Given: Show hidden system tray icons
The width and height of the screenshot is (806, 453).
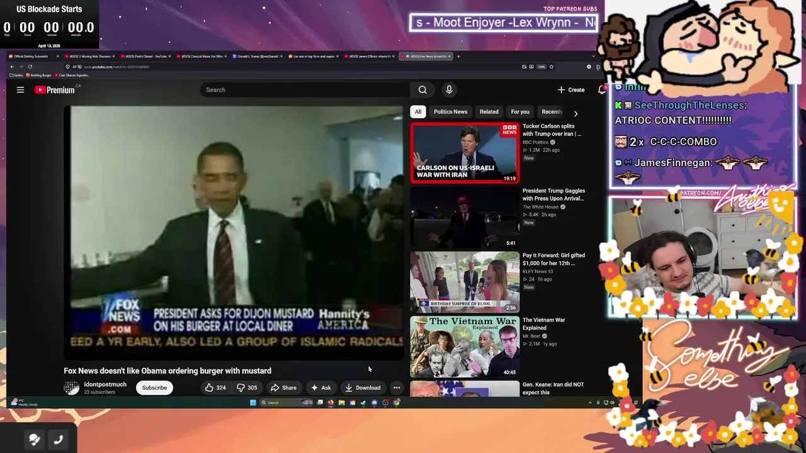Looking at the screenshot, I should coord(590,403).
